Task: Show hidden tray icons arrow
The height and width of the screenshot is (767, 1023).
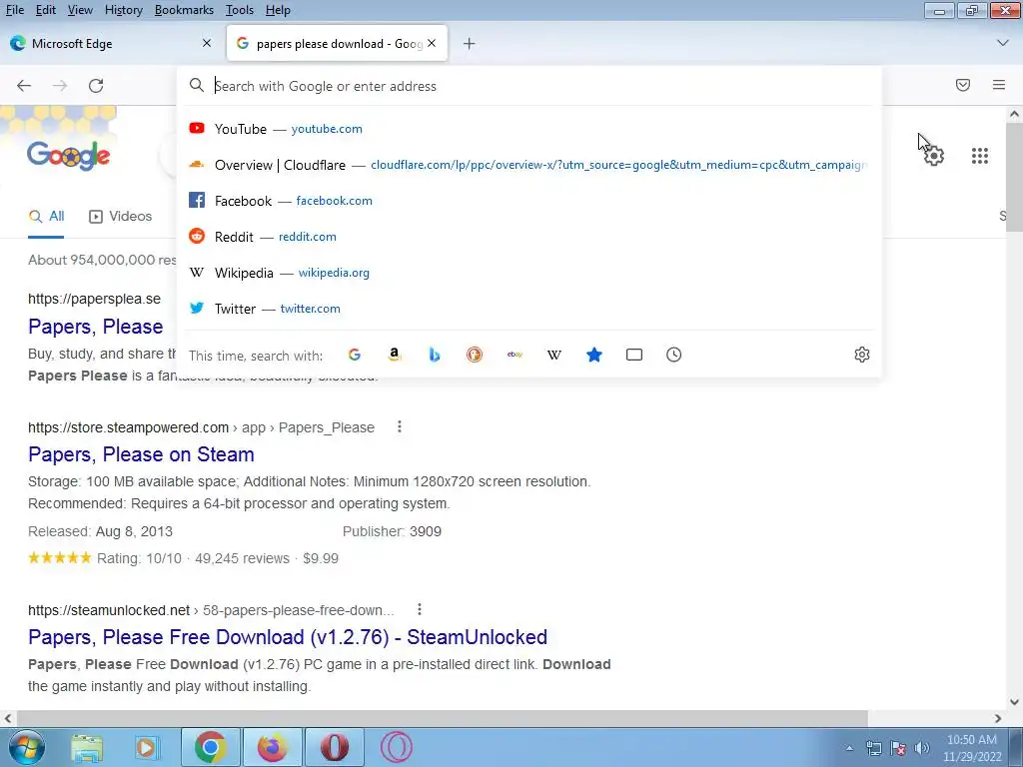Action: click(x=849, y=748)
